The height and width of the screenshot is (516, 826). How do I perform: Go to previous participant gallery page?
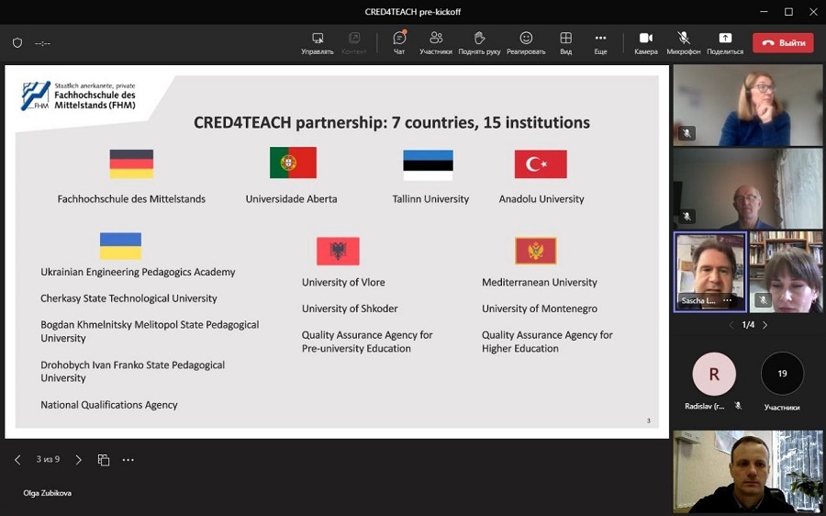point(731,325)
